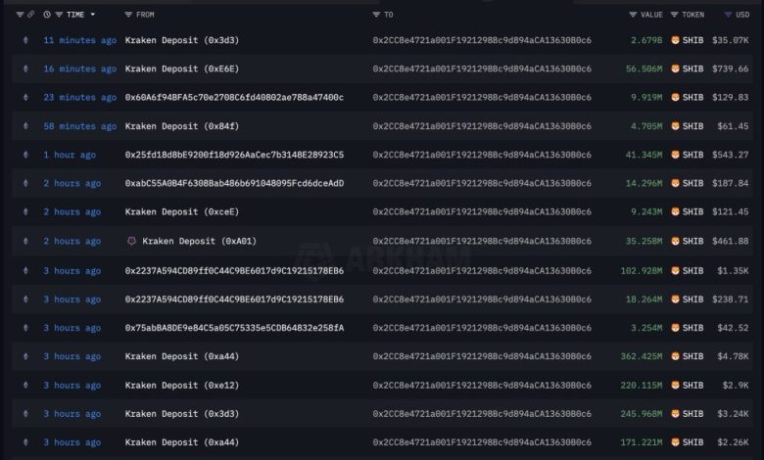Click the Ethereum icon on first row

(25, 40)
